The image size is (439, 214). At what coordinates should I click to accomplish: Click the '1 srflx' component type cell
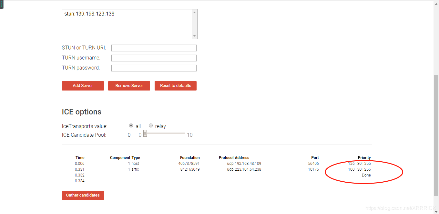[x=134, y=169]
